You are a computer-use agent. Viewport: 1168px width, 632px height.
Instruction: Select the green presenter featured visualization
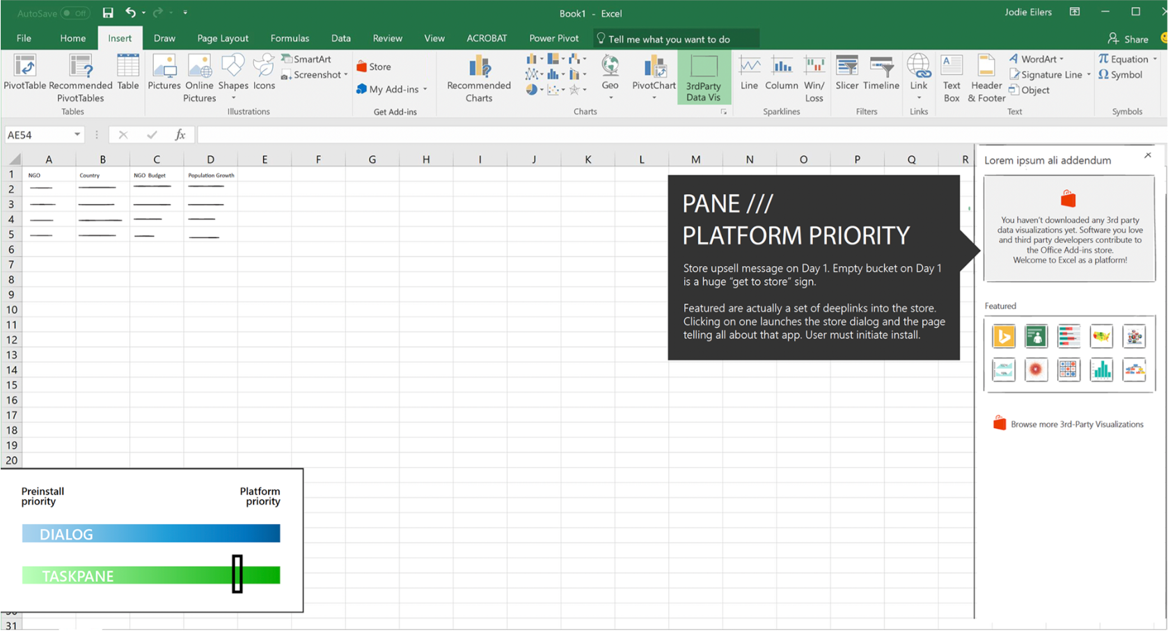(1036, 336)
